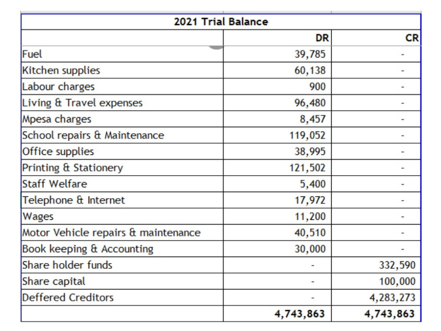Select Office supplies amount 38,995
Viewport: 441px width, 331px height.
click(310, 152)
